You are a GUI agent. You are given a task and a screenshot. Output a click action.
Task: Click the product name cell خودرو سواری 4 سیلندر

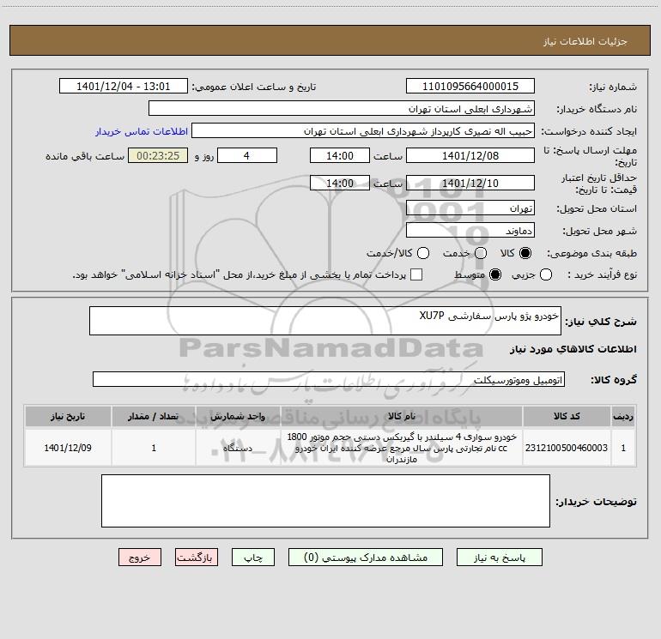click(x=402, y=448)
